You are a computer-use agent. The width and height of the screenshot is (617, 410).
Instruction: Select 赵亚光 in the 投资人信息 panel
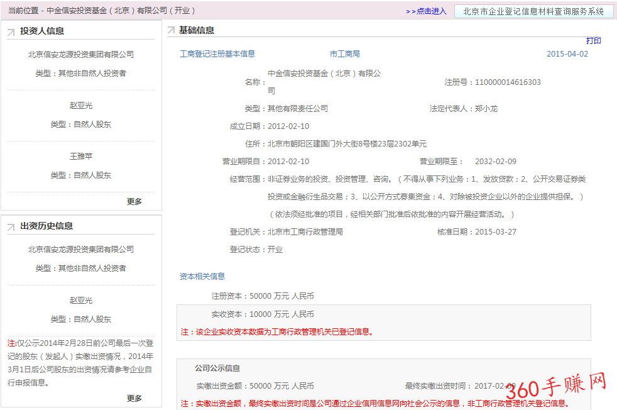(81, 106)
